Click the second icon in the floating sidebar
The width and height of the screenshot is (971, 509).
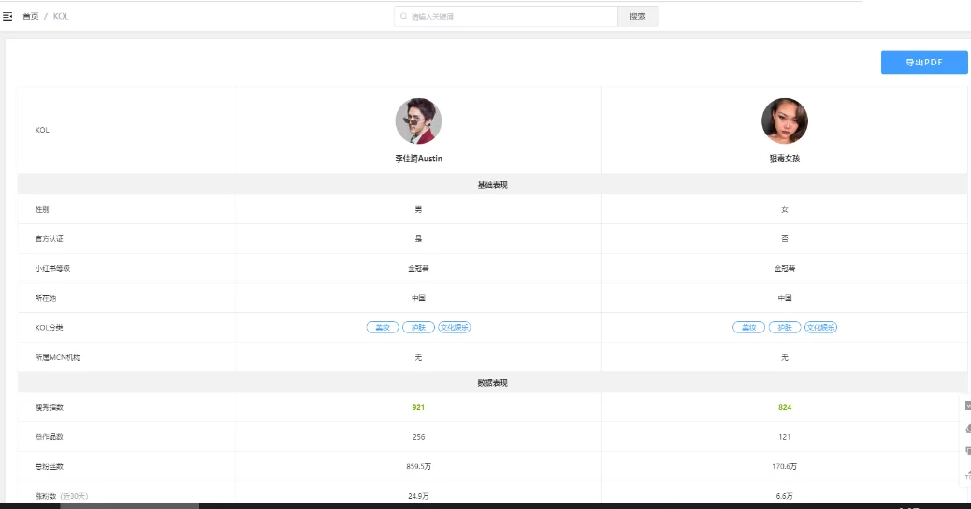[967, 429]
